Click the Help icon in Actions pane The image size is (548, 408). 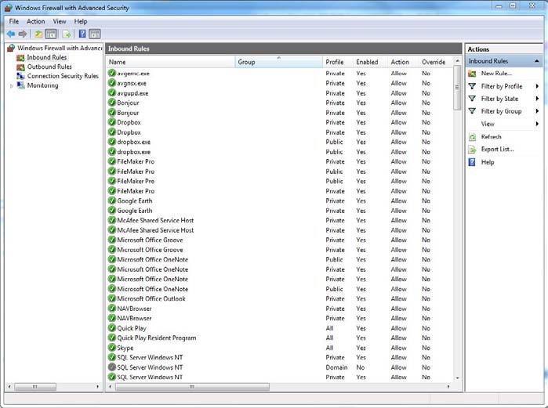click(x=472, y=162)
